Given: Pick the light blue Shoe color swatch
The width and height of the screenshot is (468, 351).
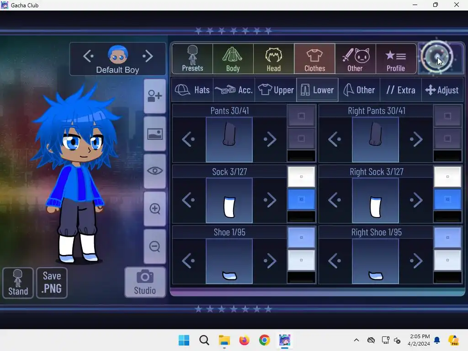Looking at the screenshot, I should tap(301, 238).
